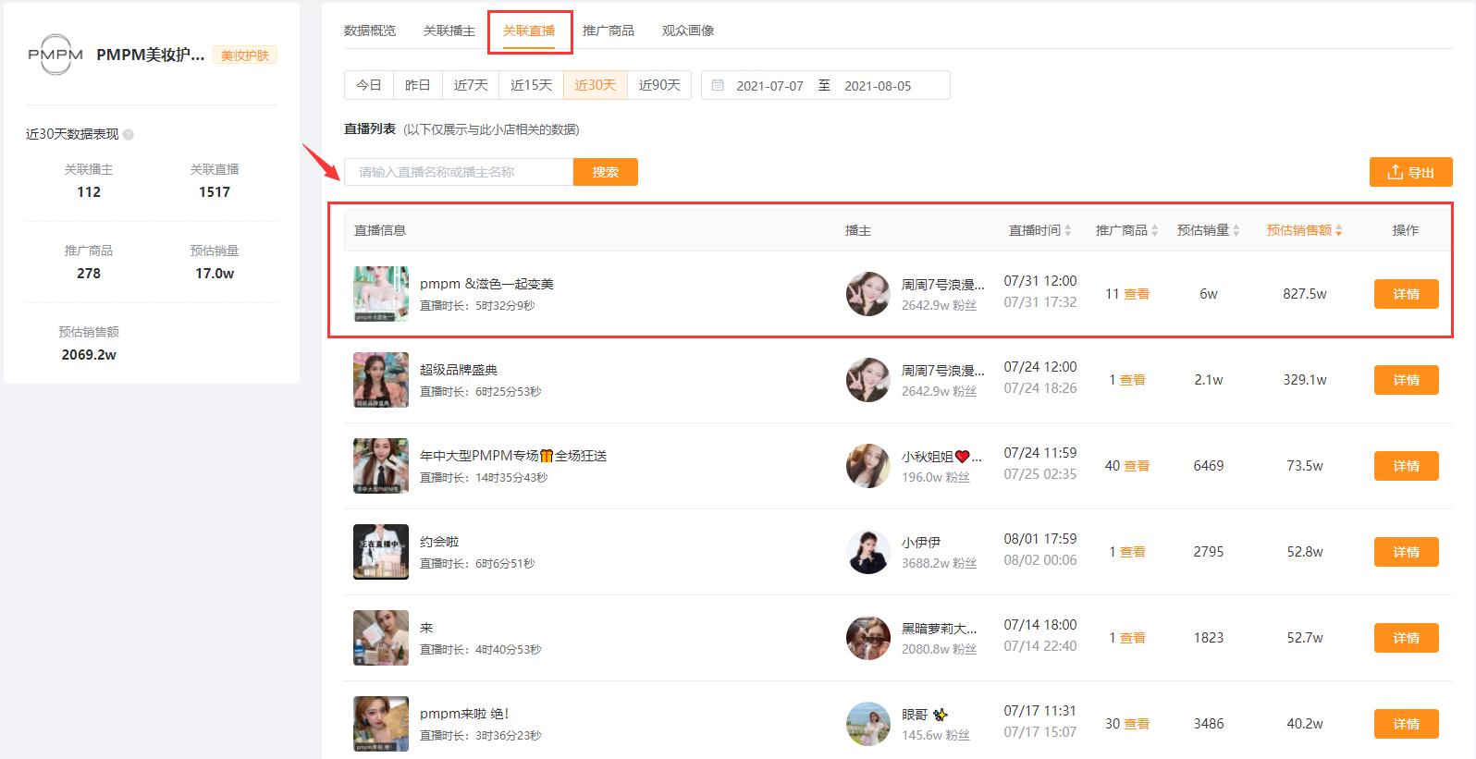Select 近15天 date filter
1476x759 pixels.
point(531,85)
